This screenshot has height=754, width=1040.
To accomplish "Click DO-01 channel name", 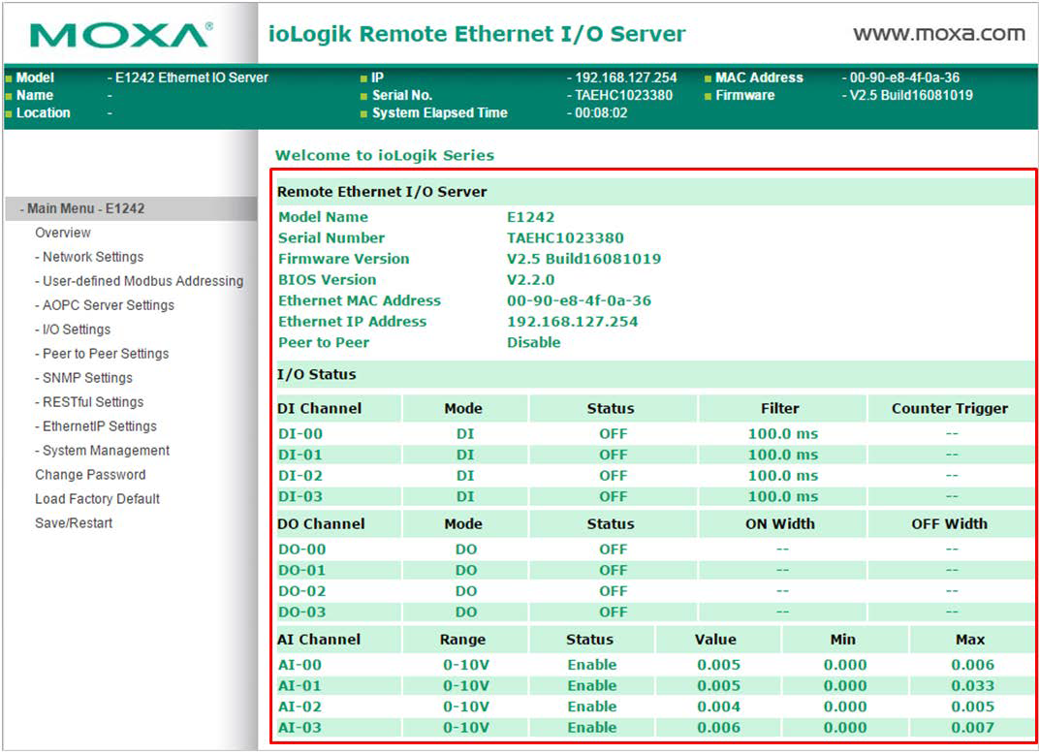I will coord(301,570).
